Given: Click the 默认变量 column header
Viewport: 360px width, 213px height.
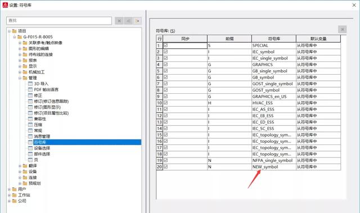Looking at the screenshot, I should (x=318, y=39).
